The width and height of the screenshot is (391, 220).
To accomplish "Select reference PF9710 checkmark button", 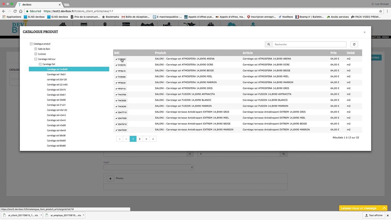I will (121, 89).
